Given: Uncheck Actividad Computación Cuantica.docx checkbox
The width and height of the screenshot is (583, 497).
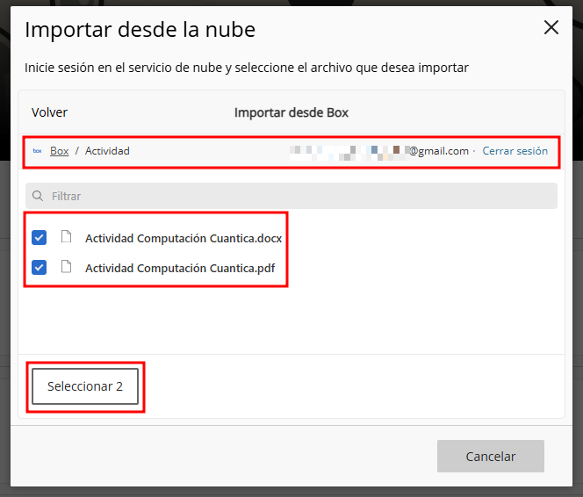Looking at the screenshot, I should coord(40,237).
